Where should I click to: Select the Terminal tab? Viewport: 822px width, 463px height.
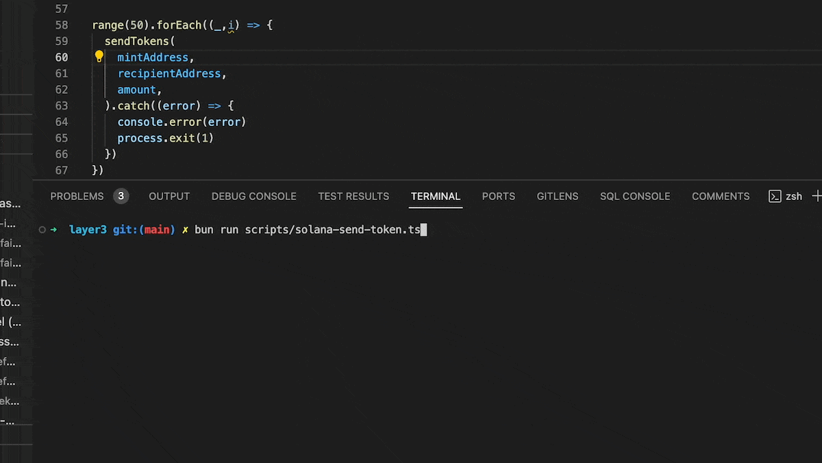coord(436,196)
